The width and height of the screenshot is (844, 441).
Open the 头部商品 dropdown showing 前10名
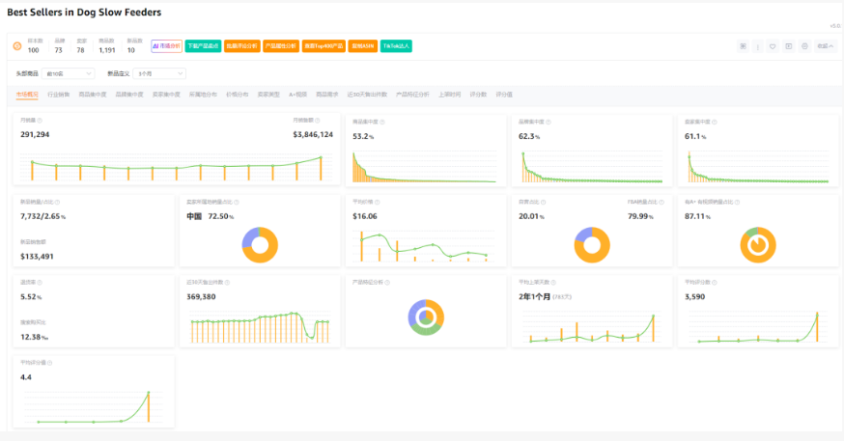tap(69, 73)
